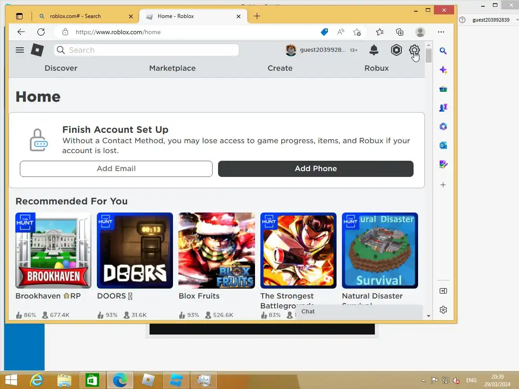The height and width of the screenshot is (389, 519).
Task: Open Brookhaven RP game title link
Action: [x=48, y=296]
